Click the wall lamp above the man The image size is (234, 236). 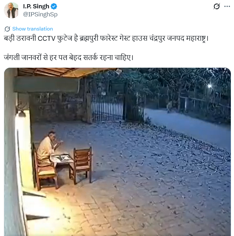click(x=22, y=113)
